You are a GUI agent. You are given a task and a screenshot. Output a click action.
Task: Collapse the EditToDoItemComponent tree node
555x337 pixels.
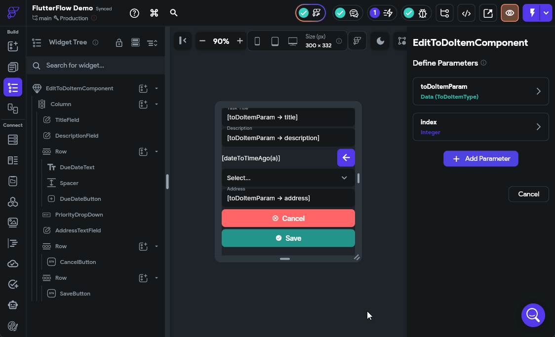[157, 88]
